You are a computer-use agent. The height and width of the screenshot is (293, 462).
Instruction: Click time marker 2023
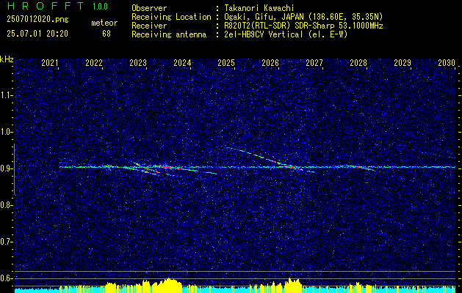[138, 62]
